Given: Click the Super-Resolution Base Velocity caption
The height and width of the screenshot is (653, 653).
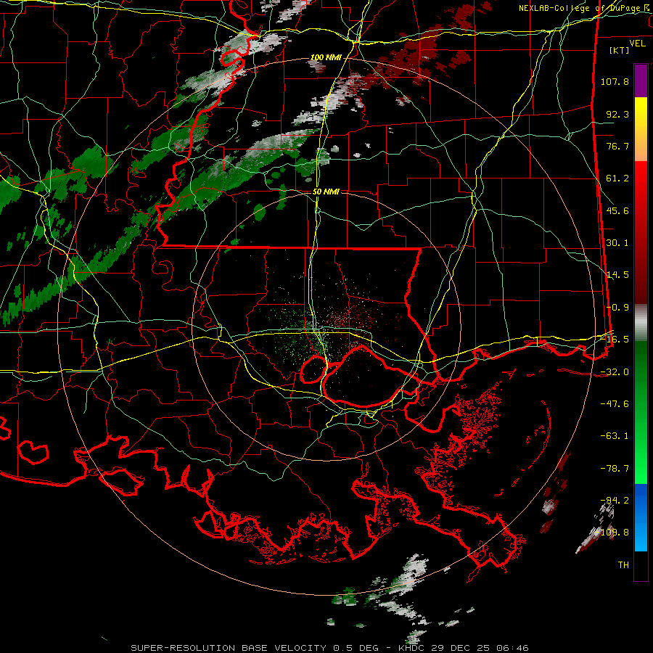Looking at the screenshot, I should click(x=330, y=648).
